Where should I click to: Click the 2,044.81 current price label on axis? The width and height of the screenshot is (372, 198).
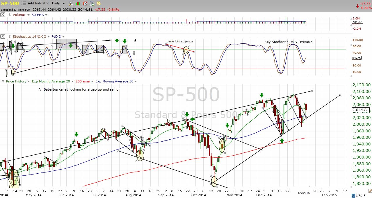click(x=361, y=110)
